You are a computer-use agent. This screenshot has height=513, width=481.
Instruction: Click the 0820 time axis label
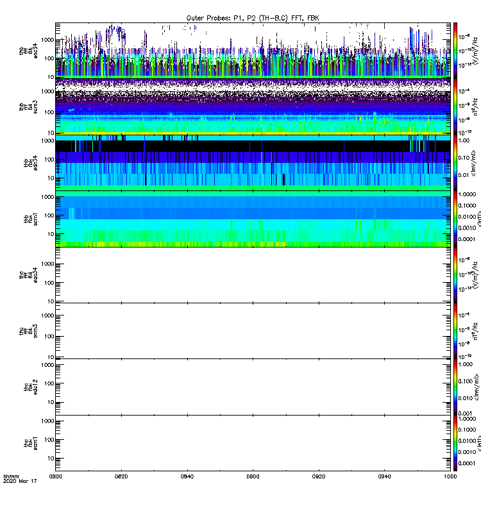[x=121, y=476]
